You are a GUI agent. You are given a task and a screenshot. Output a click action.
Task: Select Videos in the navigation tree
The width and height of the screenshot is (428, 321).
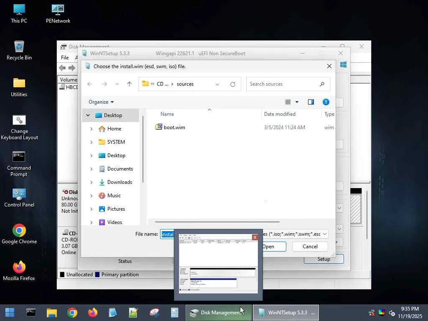coord(115,222)
